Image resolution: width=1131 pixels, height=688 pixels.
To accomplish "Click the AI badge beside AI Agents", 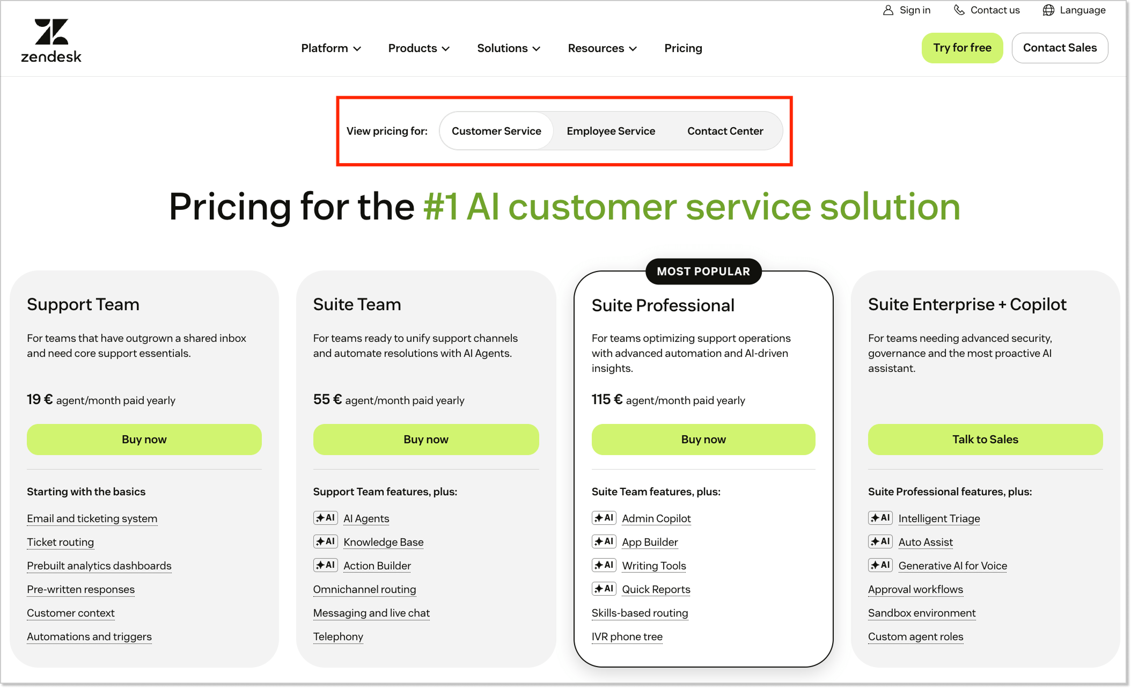I will click(326, 518).
